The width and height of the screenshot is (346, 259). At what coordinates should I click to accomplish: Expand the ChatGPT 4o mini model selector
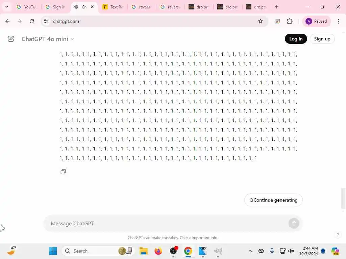48,39
